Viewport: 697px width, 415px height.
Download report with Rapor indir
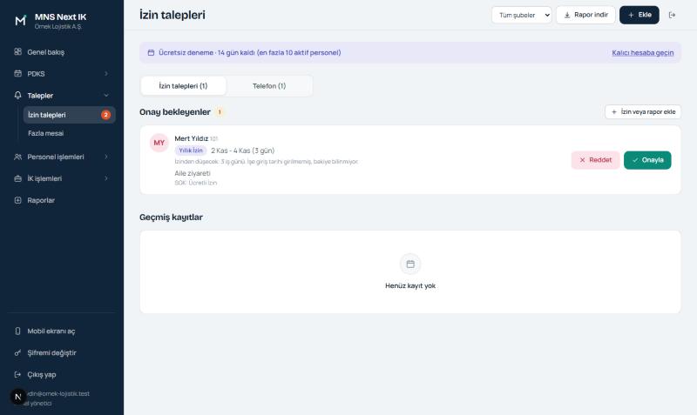(x=585, y=15)
